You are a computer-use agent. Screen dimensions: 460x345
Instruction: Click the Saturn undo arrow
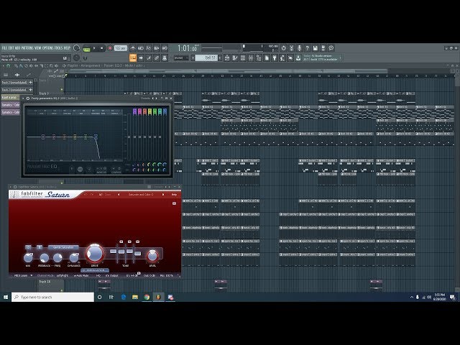[x=86, y=195]
